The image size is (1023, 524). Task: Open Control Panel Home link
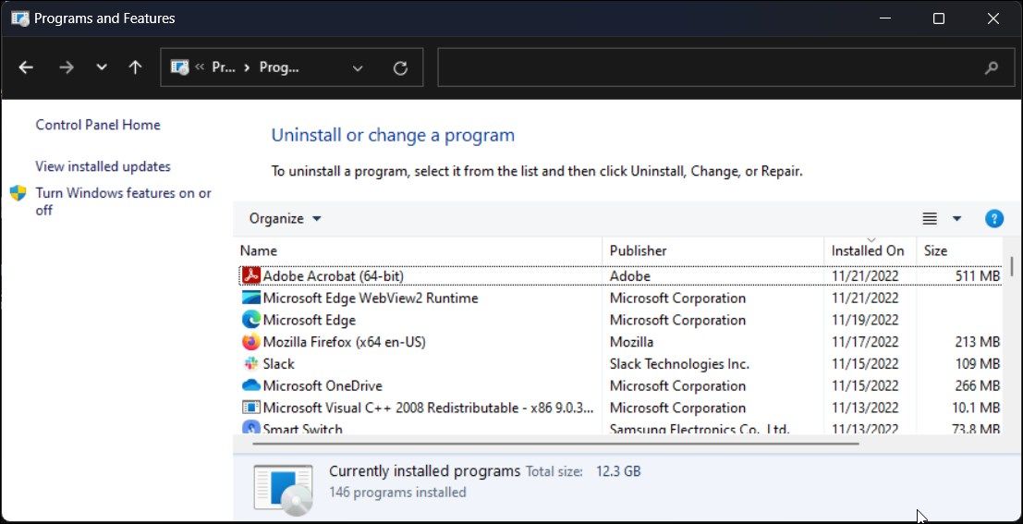(98, 125)
